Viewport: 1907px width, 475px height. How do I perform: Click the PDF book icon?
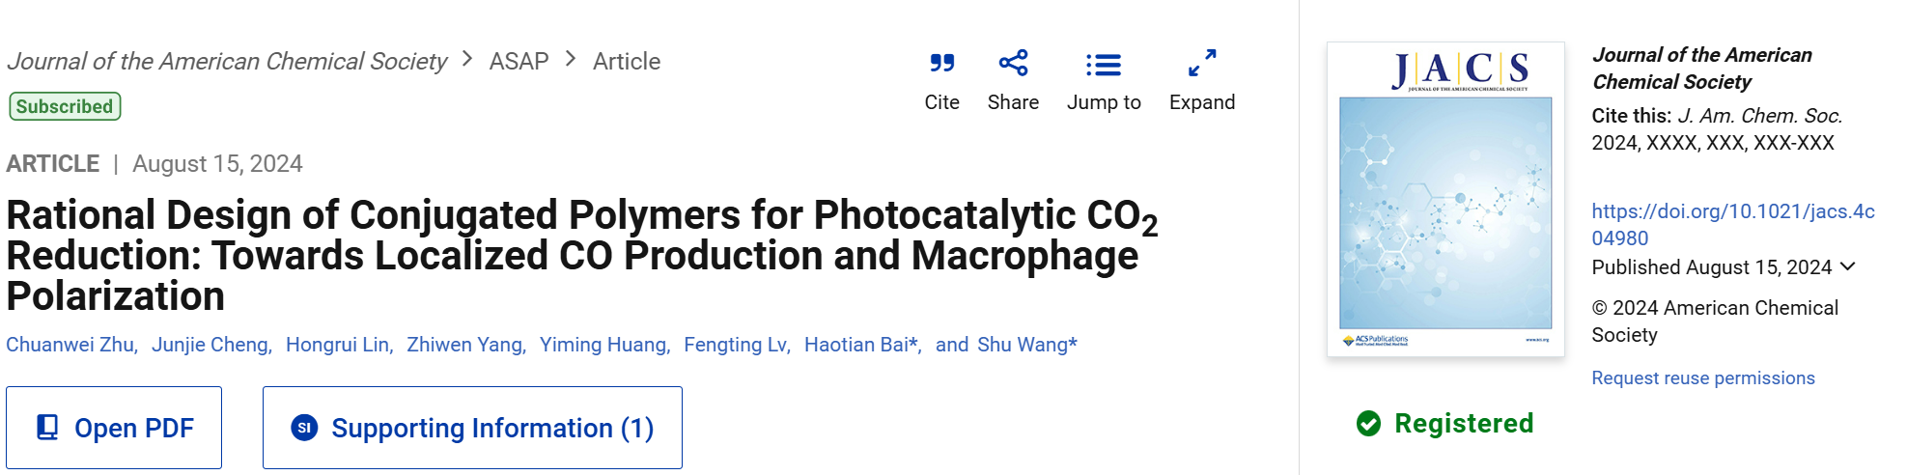(47, 428)
